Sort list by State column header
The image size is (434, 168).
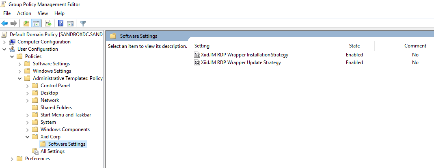tap(354, 46)
